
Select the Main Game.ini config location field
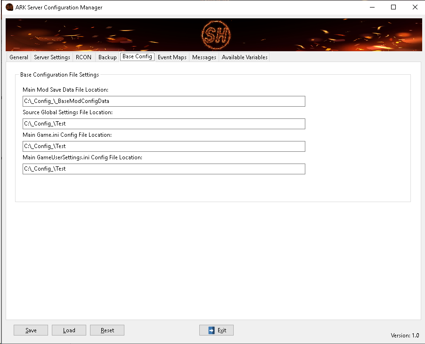tap(163, 146)
